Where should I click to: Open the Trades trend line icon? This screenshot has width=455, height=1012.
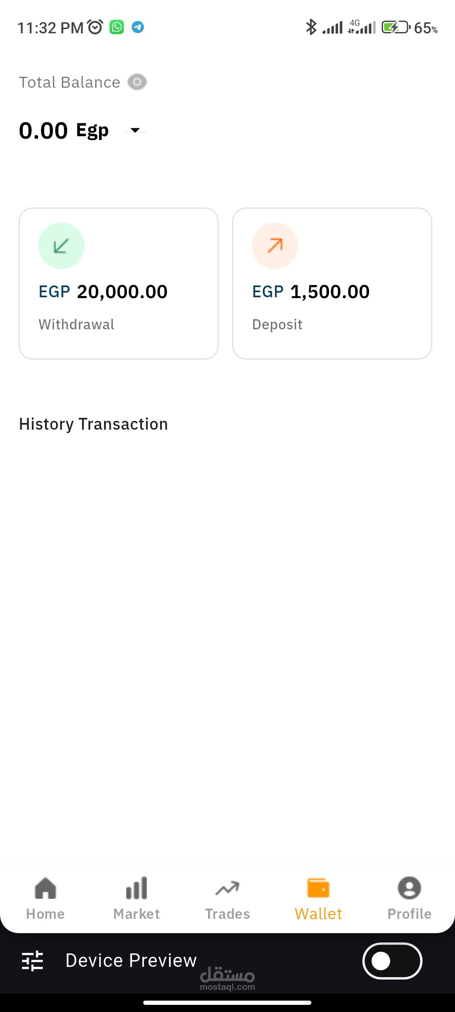tap(227, 888)
